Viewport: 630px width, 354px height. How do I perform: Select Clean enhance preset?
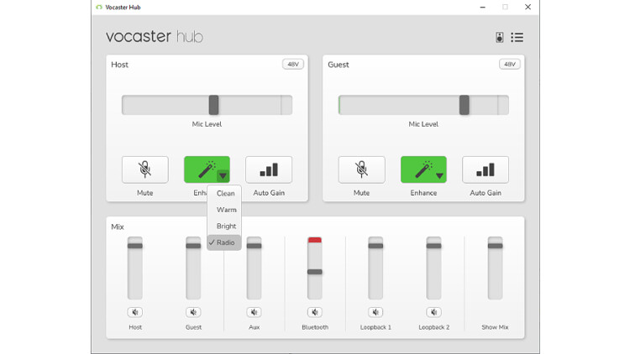pyautogui.click(x=224, y=194)
